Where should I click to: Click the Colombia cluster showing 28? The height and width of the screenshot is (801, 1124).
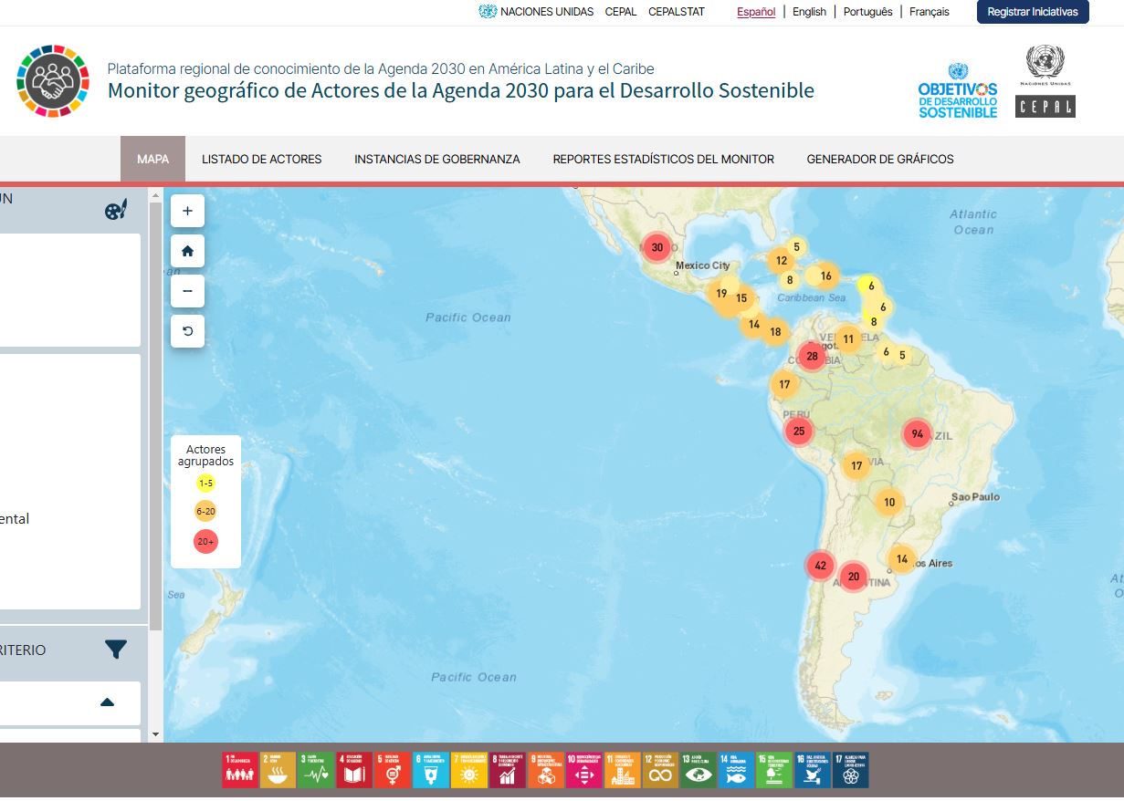point(812,357)
